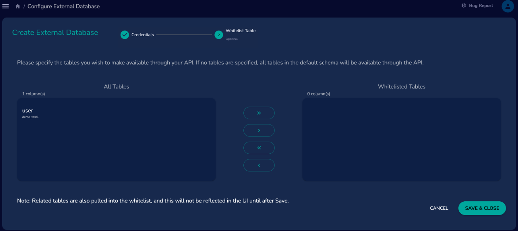Move selected table right using single arrow
This screenshot has width=518, height=231.
[x=259, y=130]
